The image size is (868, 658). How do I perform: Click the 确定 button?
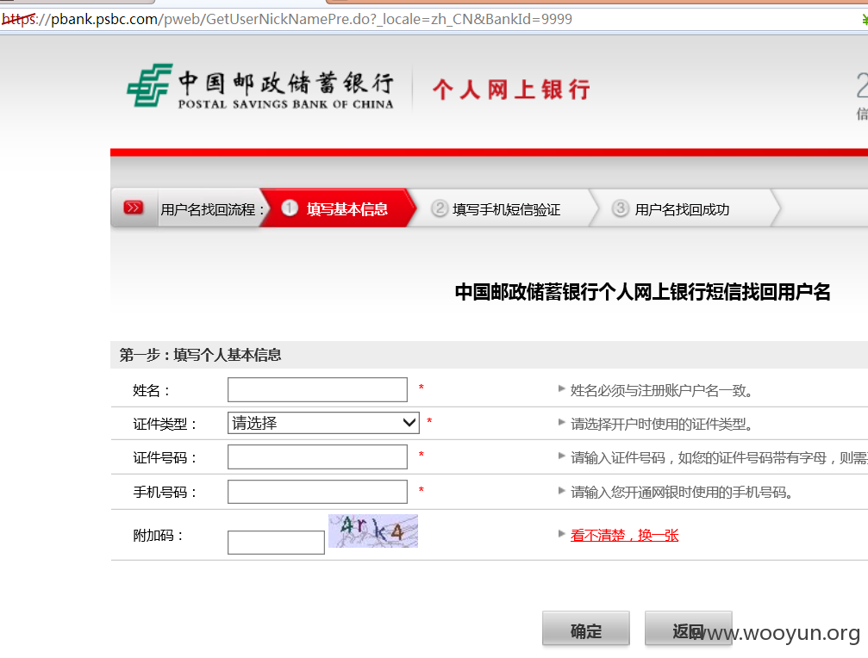pos(585,629)
